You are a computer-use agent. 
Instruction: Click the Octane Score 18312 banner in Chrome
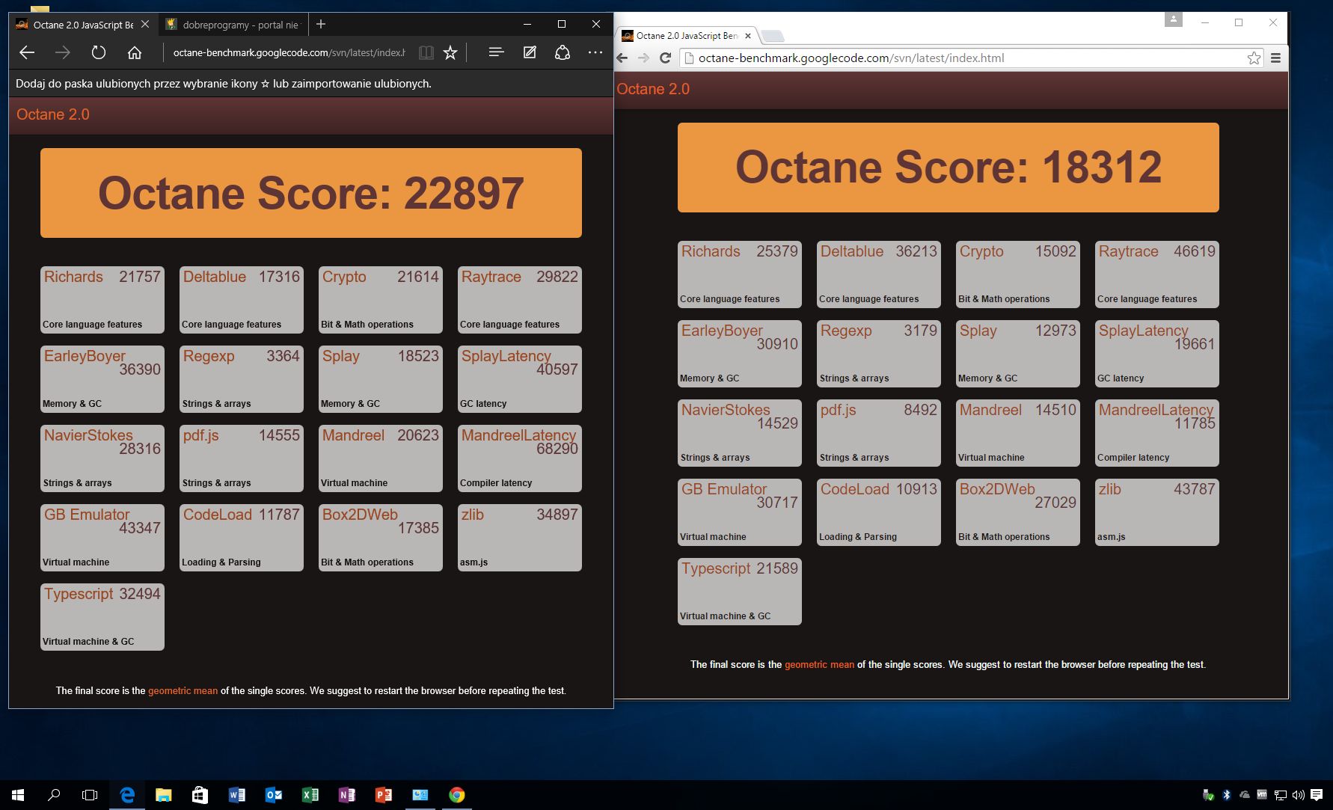point(949,168)
